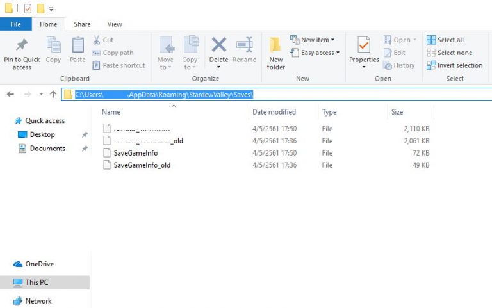Open the Copy to menu
This screenshot has height=308, width=492.
pyautogui.click(x=190, y=53)
